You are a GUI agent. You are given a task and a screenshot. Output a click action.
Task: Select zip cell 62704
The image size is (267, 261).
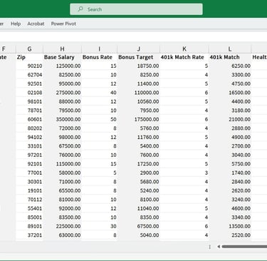tap(29, 75)
